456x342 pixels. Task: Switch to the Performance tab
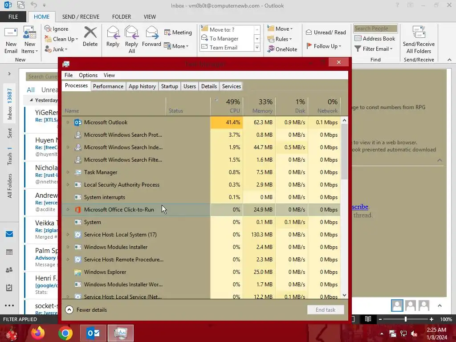point(108,86)
